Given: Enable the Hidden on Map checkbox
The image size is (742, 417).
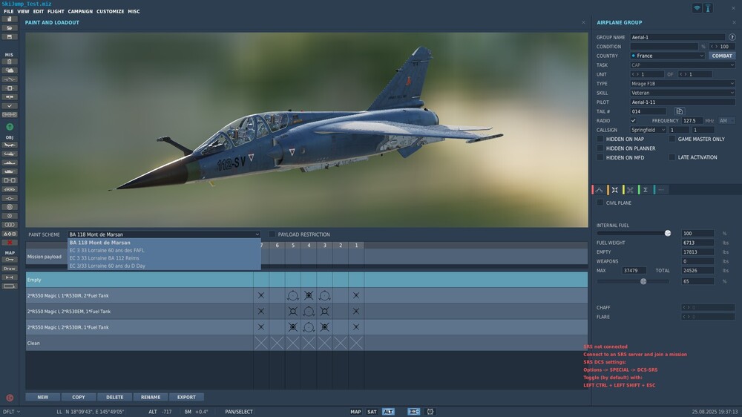Looking at the screenshot, I should point(600,139).
